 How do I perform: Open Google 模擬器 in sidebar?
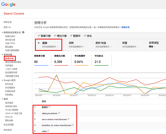pyautogui.click(x=12, y=110)
